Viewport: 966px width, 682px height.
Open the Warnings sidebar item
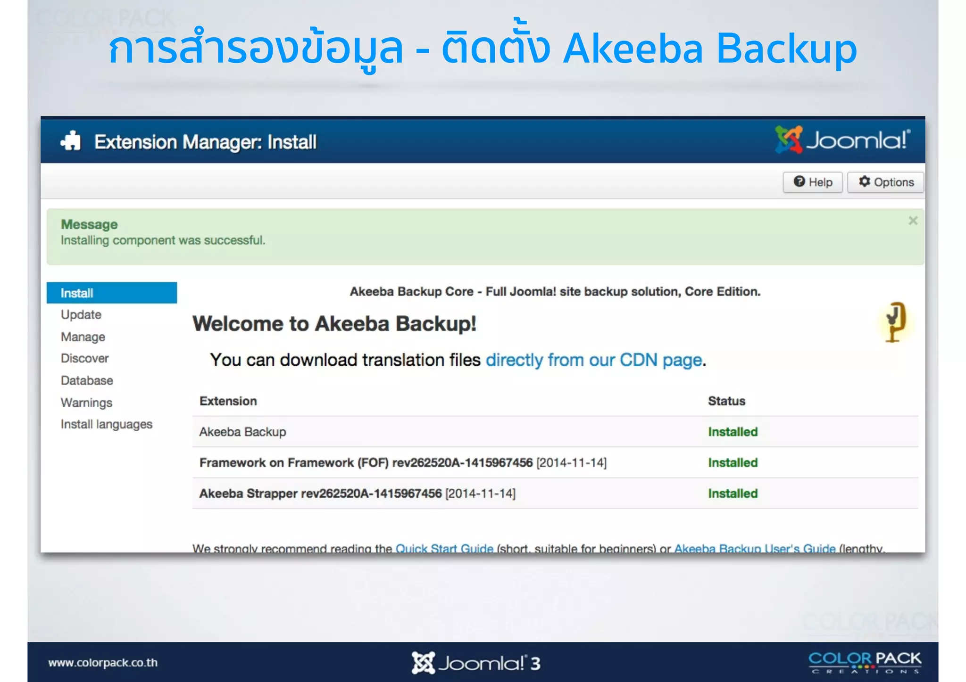87,403
